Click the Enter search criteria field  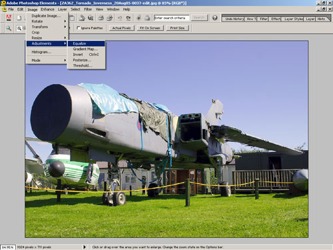click(171, 18)
